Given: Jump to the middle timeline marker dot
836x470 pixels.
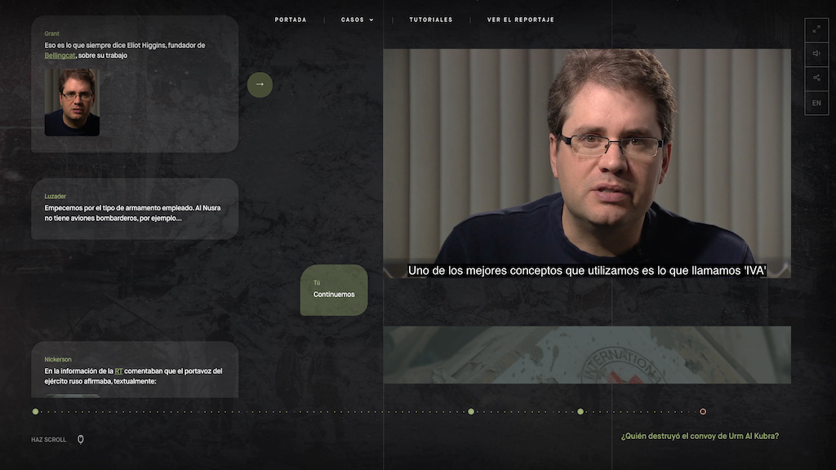Looking at the screenshot, I should pyautogui.click(x=471, y=411).
